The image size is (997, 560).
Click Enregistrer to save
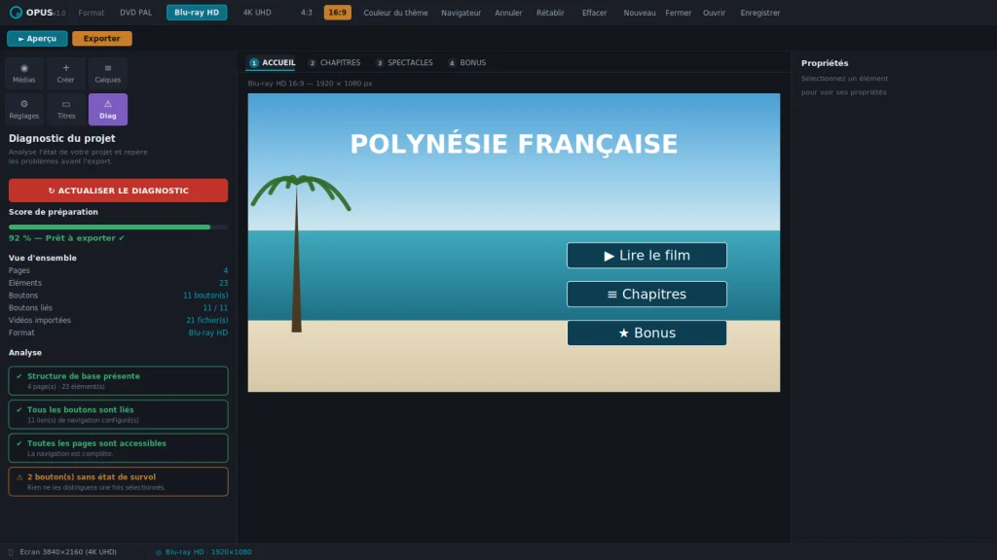(759, 13)
